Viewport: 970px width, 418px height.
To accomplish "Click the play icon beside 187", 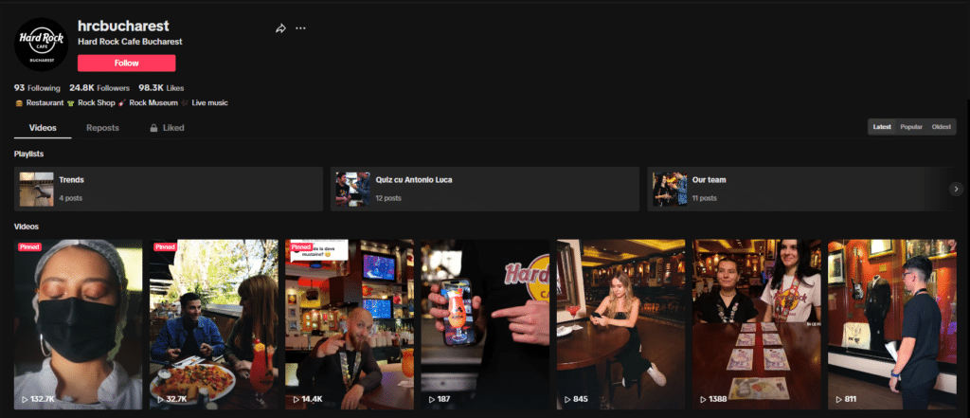I will 432,399.
